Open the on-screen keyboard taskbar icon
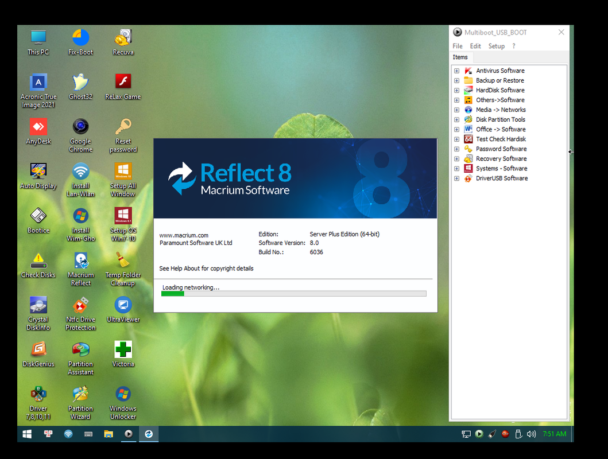This screenshot has height=459, width=608. [x=88, y=434]
